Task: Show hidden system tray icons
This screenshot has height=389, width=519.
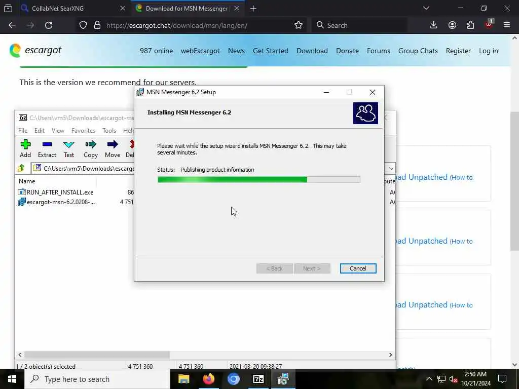Action: (429, 379)
